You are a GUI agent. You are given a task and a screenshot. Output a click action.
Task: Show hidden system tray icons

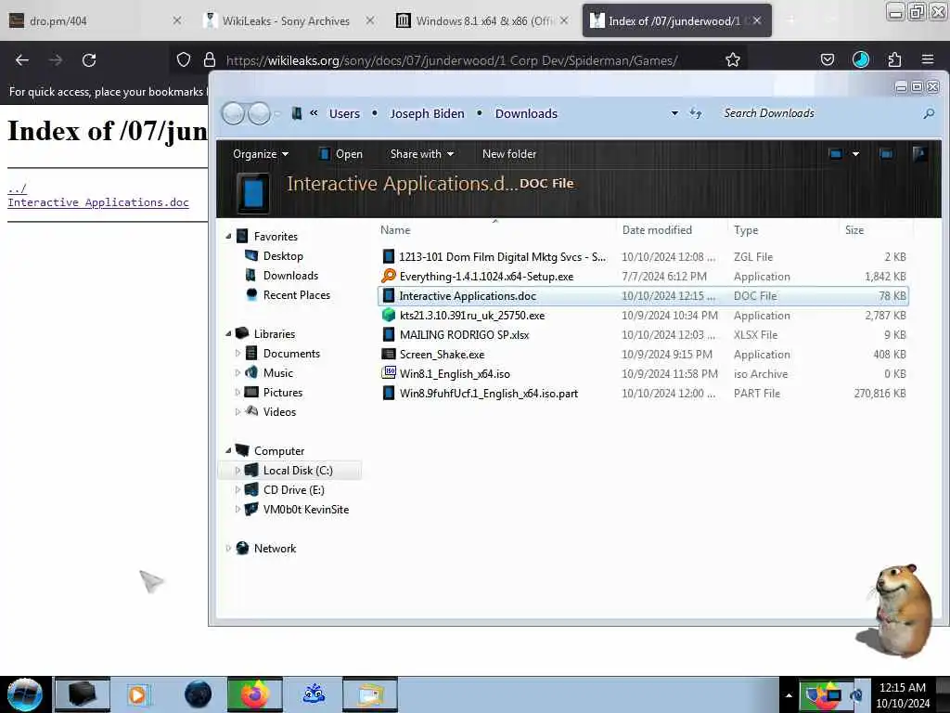[789, 695]
